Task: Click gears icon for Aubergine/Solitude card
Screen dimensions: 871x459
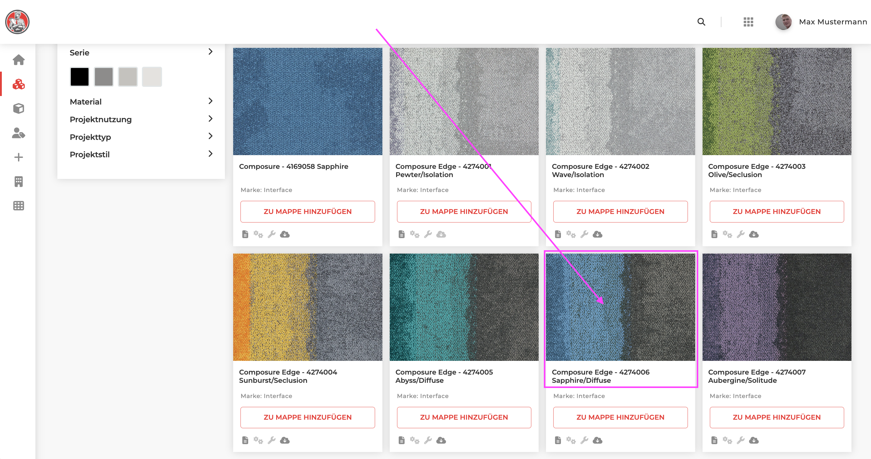Action: tap(727, 440)
